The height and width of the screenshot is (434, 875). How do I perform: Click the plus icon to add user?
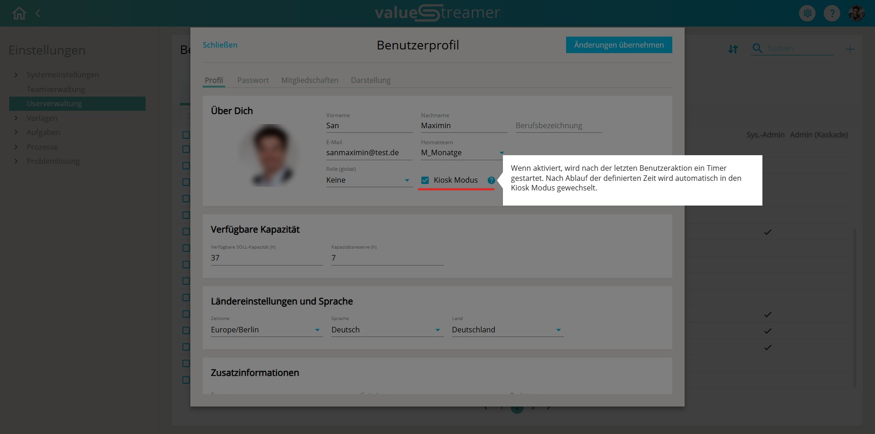850,49
